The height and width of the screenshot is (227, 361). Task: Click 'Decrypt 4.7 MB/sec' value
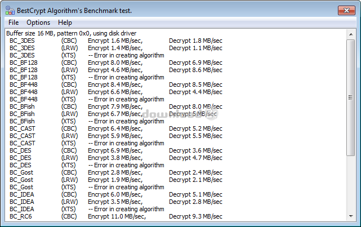pyautogui.click(x=195, y=158)
